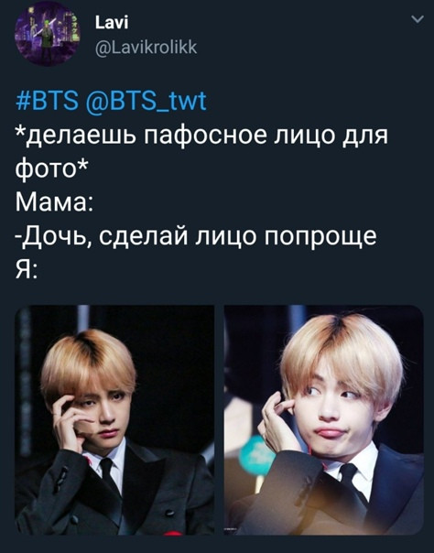Show the caret dropdown beside Lavi's name
Image resolution: width=434 pixels, height=553 pixels.
[x=418, y=19]
